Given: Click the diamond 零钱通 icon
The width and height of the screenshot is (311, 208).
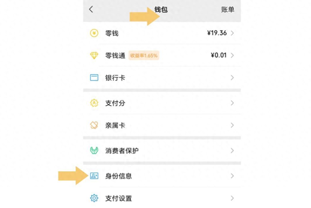Looking at the screenshot, I should (94, 56).
